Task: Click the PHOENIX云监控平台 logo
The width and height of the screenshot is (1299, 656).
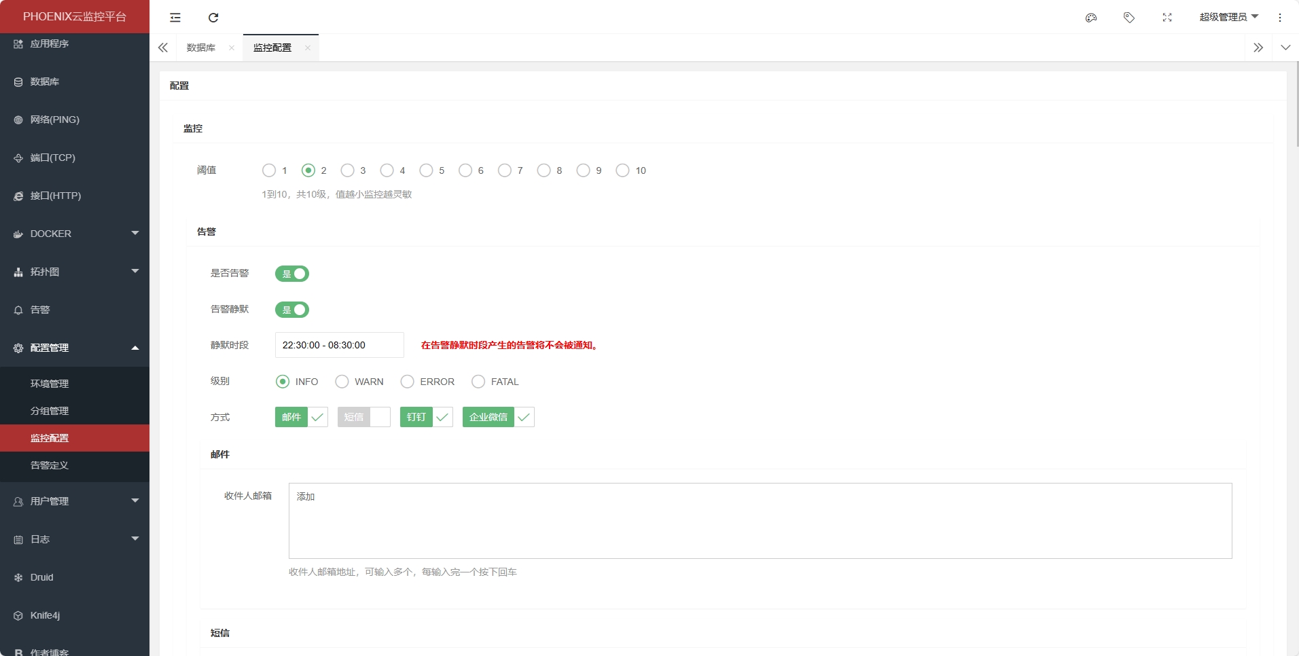Action: click(x=75, y=16)
